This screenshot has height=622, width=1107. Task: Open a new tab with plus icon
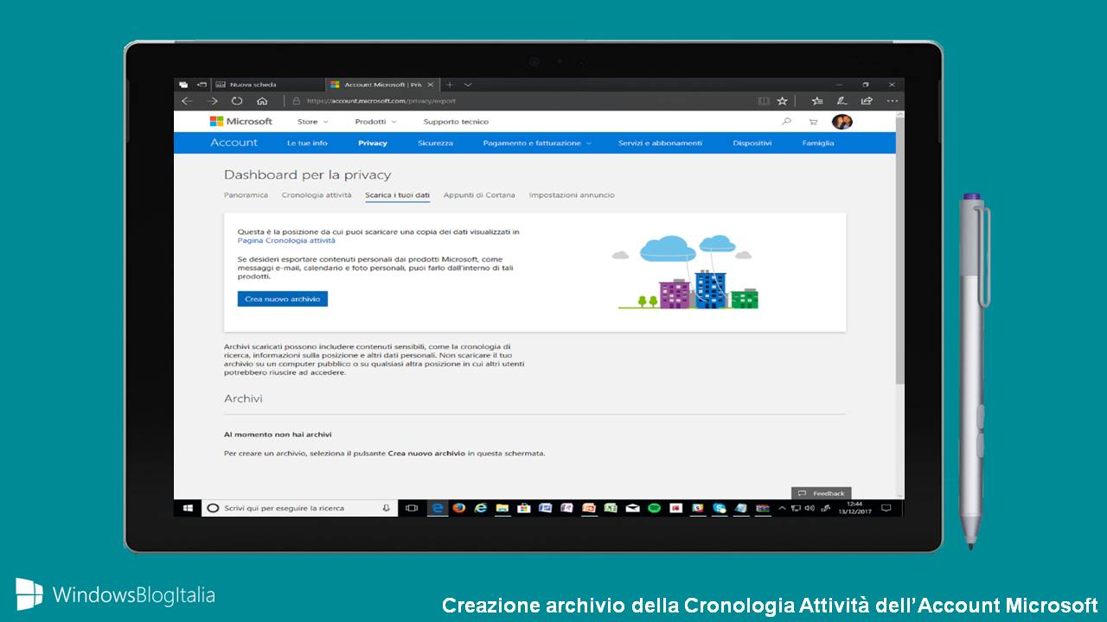click(449, 85)
